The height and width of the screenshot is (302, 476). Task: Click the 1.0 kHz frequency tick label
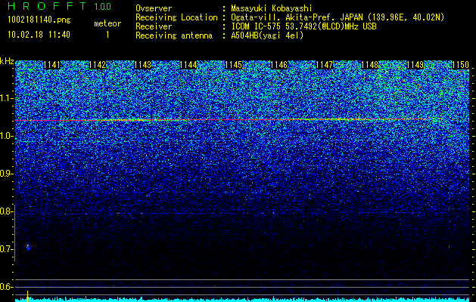click(x=6, y=137)
